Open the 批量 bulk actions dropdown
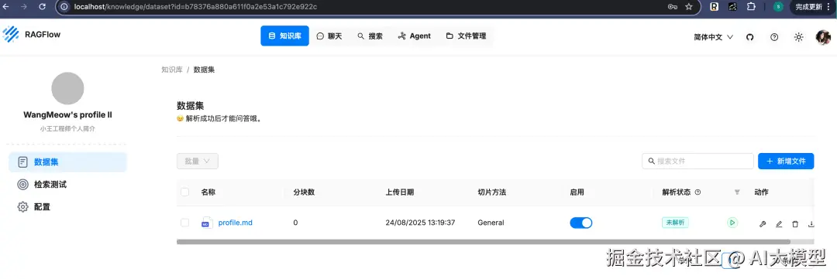The width and height of the screenshot is (837, 279). pos(198,161)
